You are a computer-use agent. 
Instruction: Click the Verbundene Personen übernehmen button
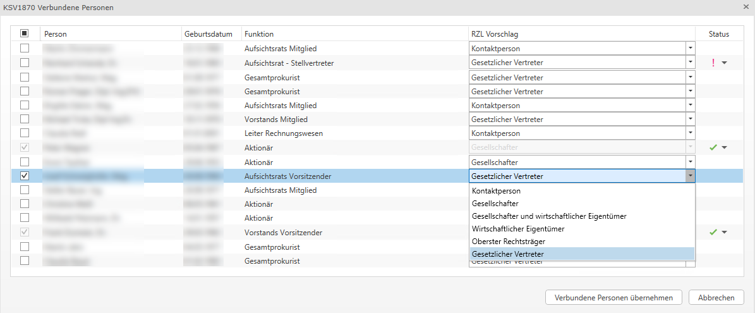(613, 298)
